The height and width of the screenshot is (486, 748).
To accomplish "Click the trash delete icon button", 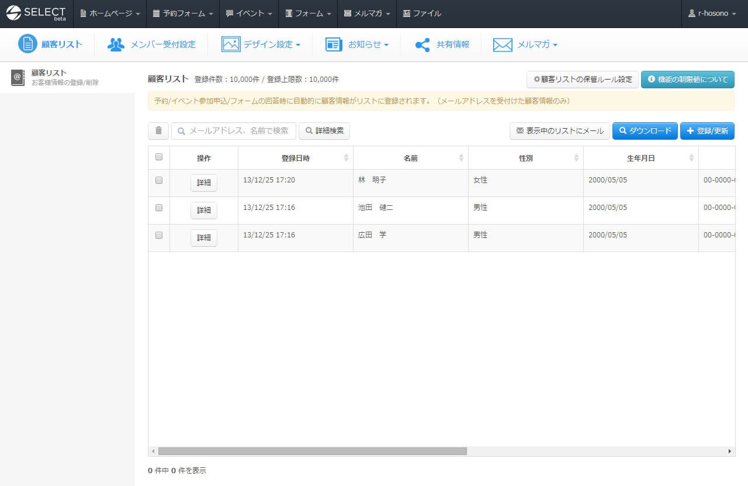I will [158, 131].
